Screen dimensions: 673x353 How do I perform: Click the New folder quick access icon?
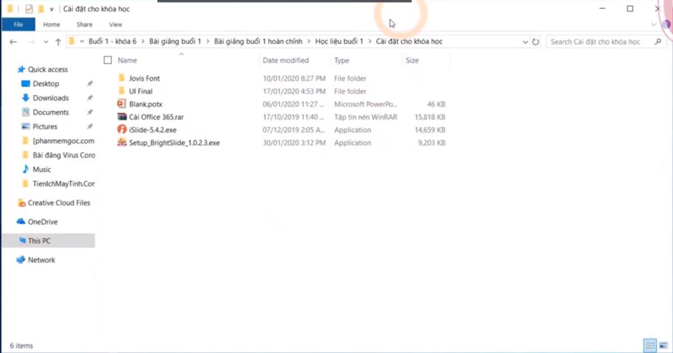(x=40, y=9)
